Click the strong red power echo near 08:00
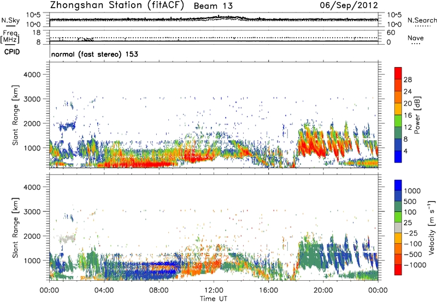 tap(151, 164)
